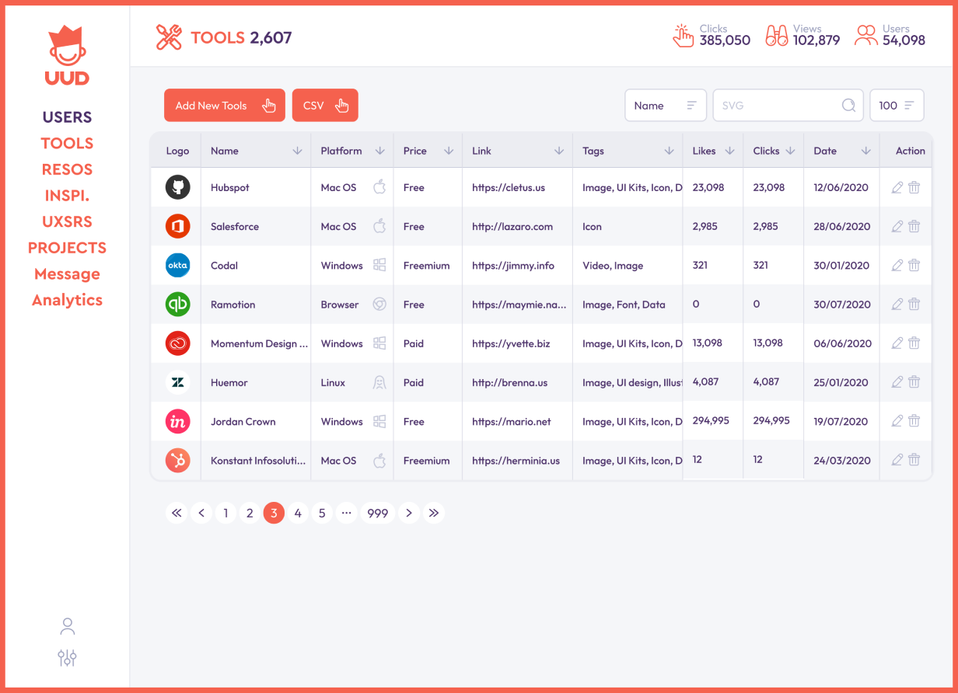Open the user profile icon in sidebar

point(68,626)
